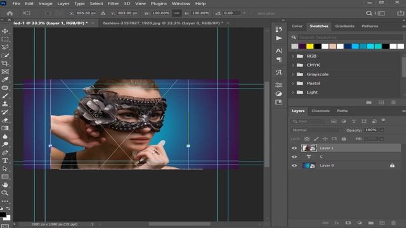Select the Gradient tool
The width and height of the screenshot is (406, 228).
point(5,128)
